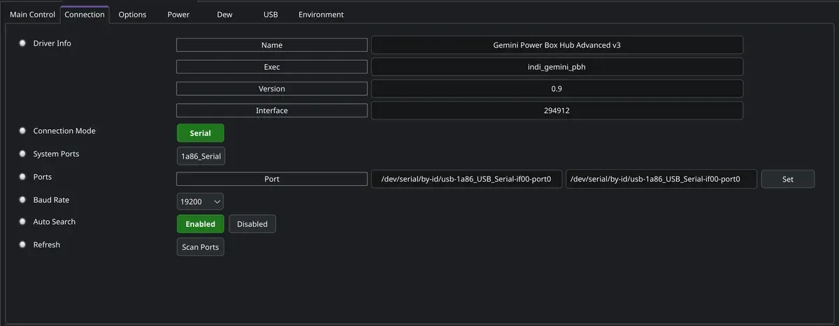Image resolution: width=839 pixels, height=326 pixels.
Task: Open the 19200 baud rate dropdown
Action: click(200, 202)
